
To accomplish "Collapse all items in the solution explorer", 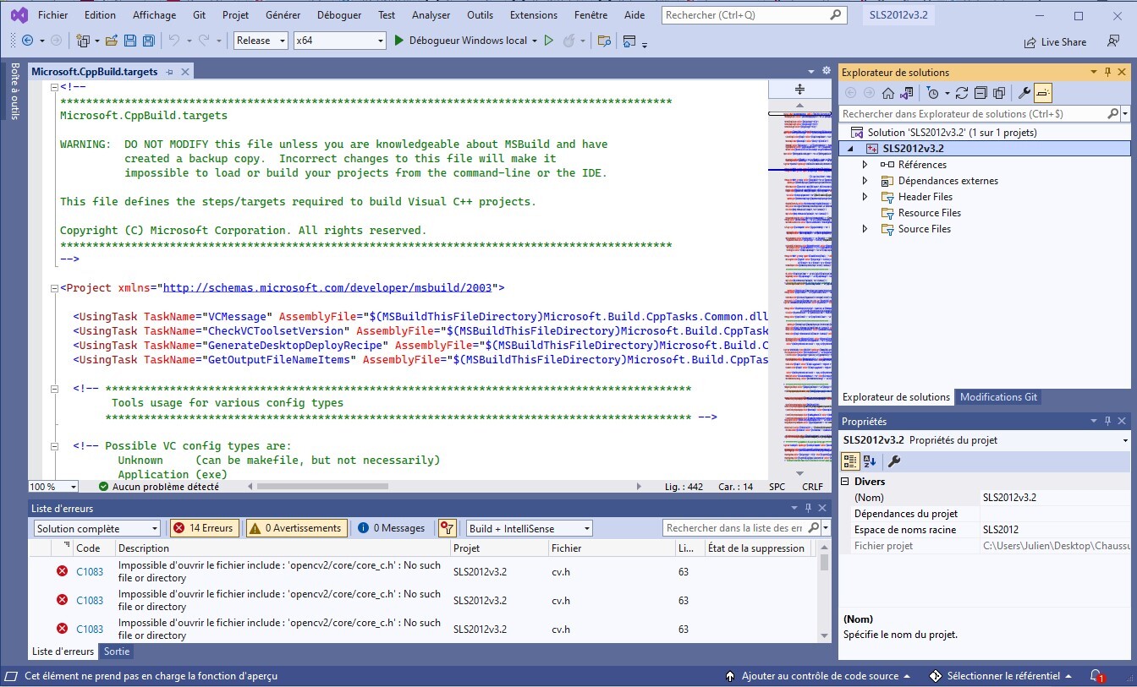I will coord(980,93).
